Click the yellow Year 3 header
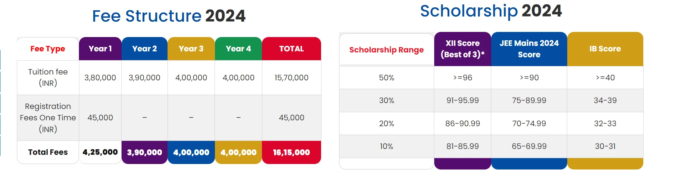 (x=191, y=49)
